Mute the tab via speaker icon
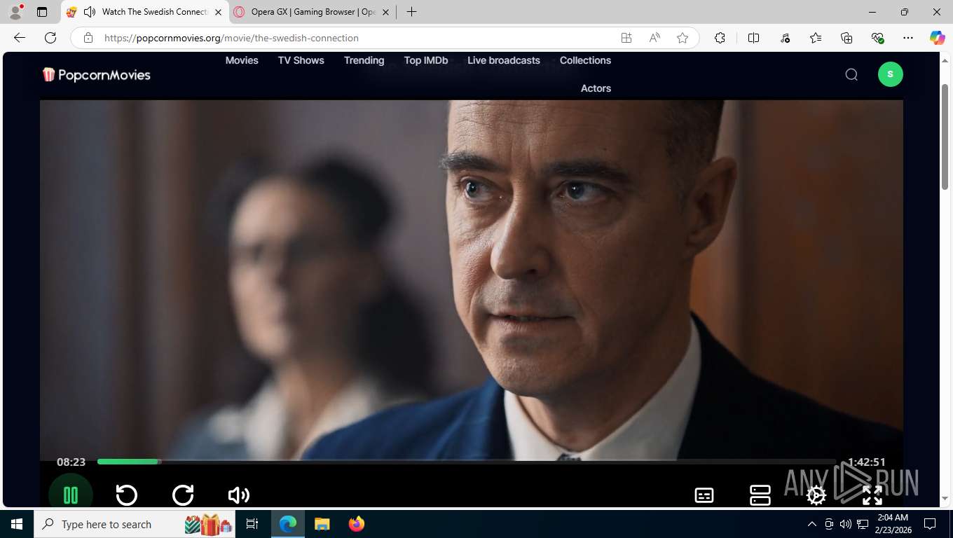953x538 pixels. (89, 12)
